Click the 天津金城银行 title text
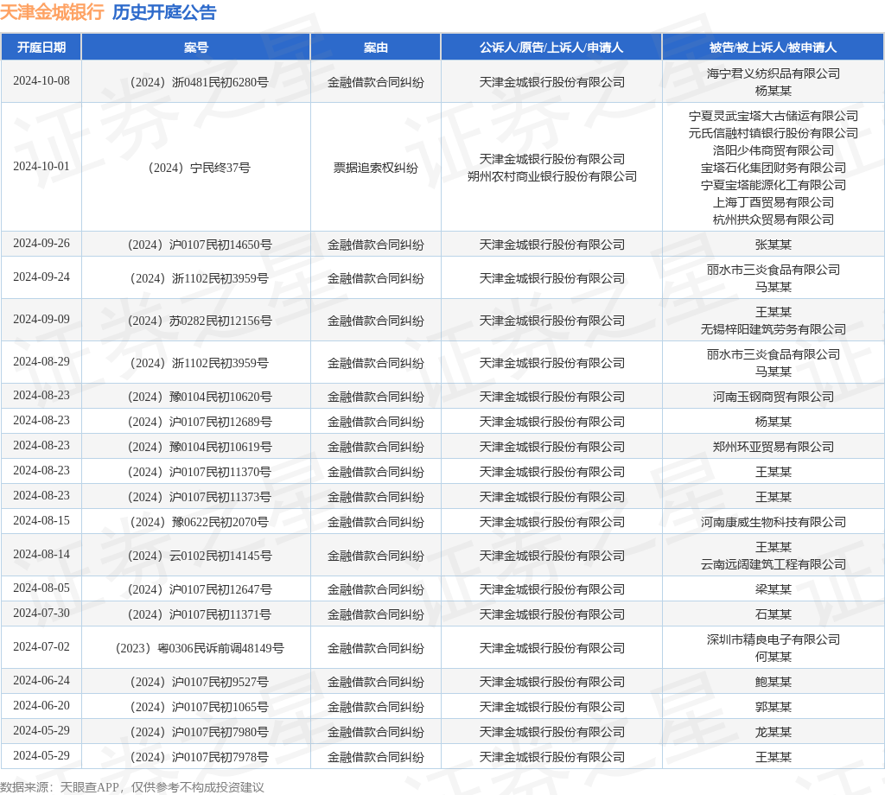This screenshot has height=795, width=885. (x=52, y=12)
